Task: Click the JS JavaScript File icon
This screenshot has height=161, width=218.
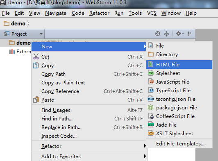Action: 151,82
